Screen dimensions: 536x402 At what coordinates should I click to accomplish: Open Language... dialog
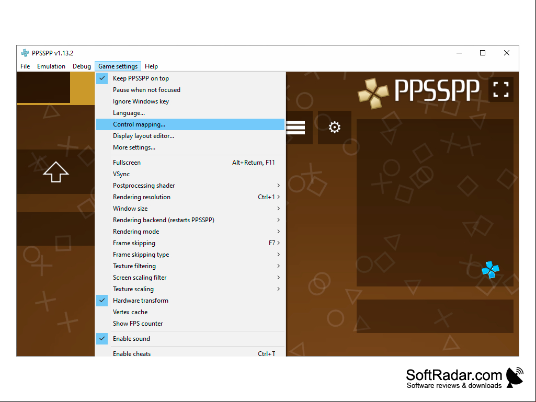tap(190, 113)
